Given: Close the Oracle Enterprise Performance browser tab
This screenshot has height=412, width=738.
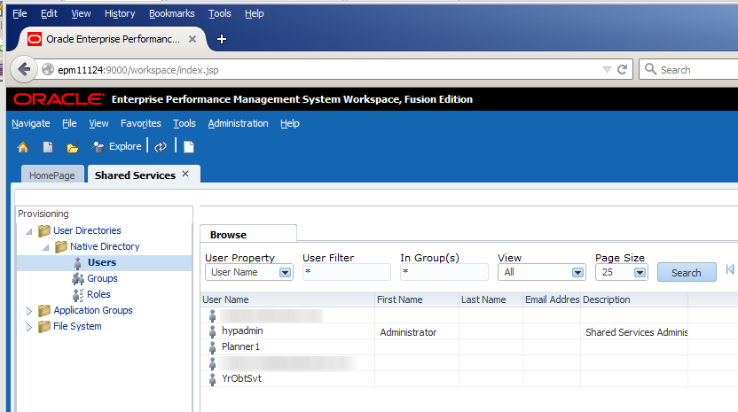Looking at the screenshot, I should (x=192, y=39).
